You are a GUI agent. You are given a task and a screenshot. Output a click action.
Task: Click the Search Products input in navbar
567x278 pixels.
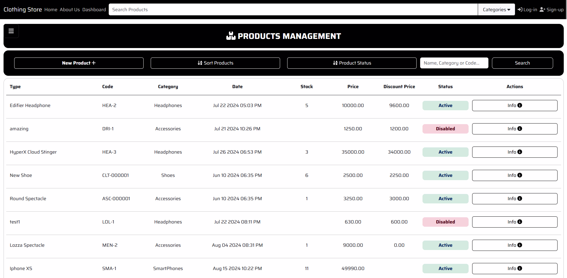click(293, 10)
